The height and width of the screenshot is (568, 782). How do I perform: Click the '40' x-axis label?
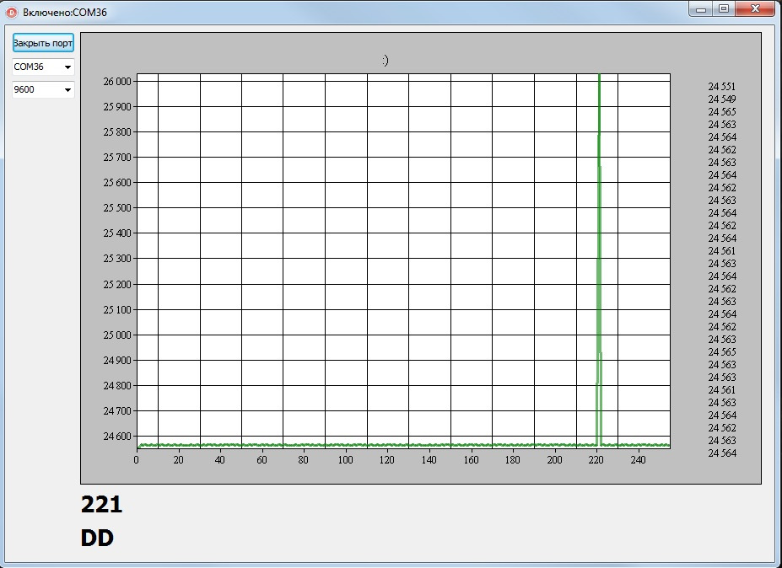[220, 460]
